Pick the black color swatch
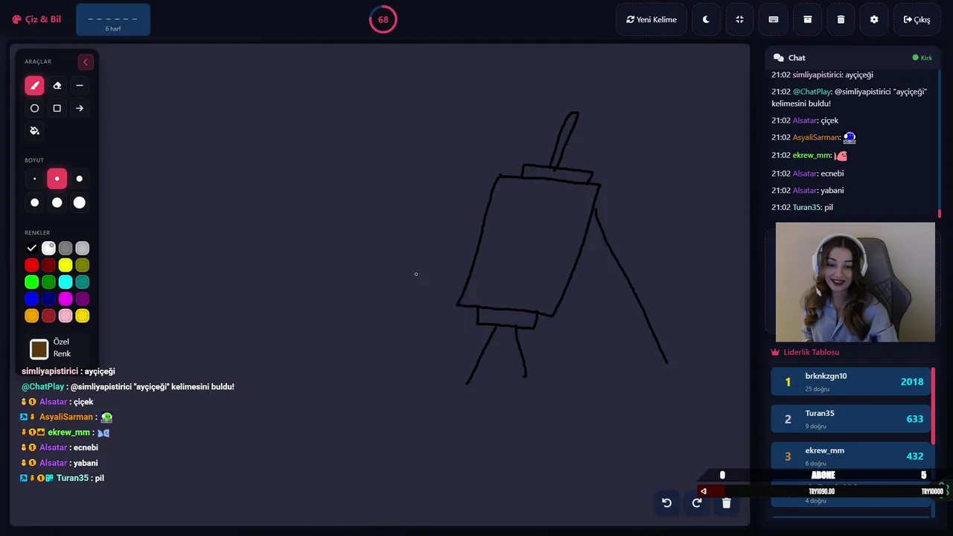Viewport: 953px width, 536px height. pyautogui.click(x=31, y=248)
